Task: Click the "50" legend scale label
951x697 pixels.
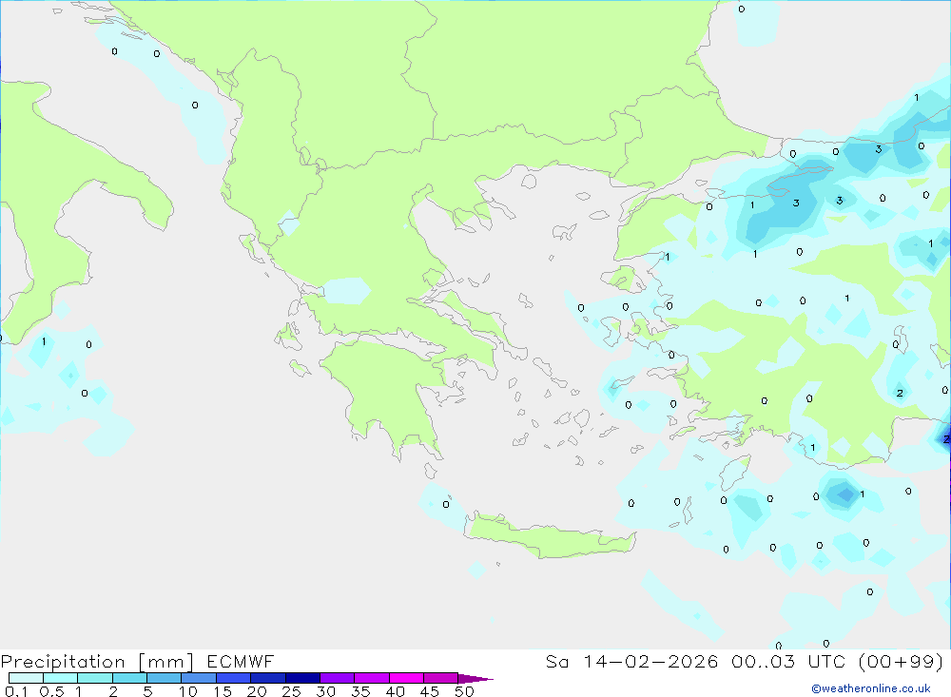Action: [465, 691]
